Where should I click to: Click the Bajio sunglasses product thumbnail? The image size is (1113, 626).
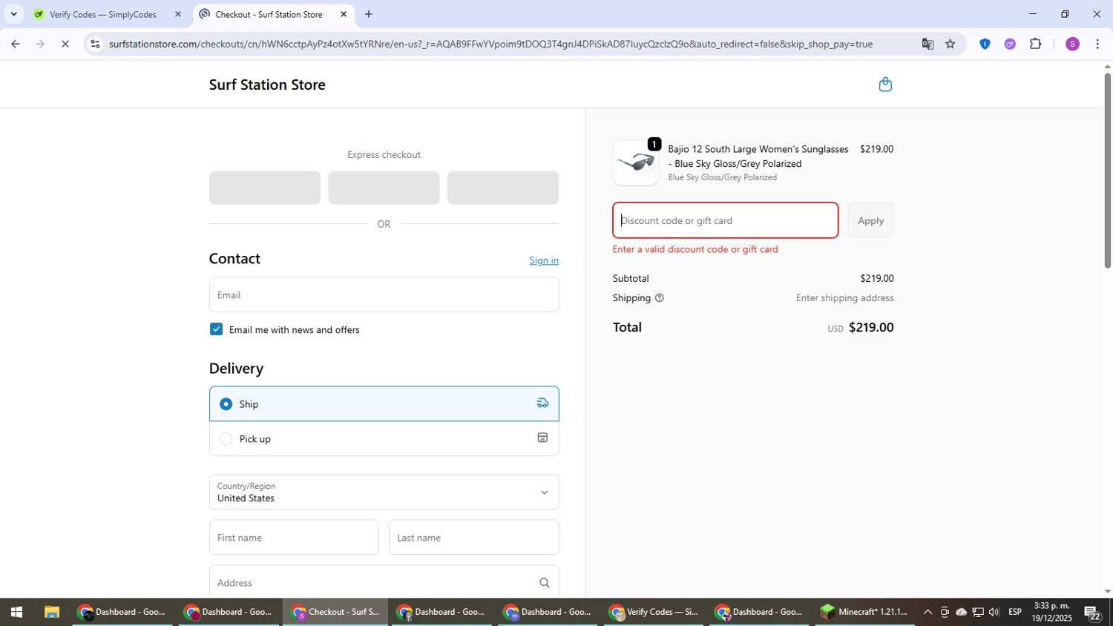coord(636,162)
